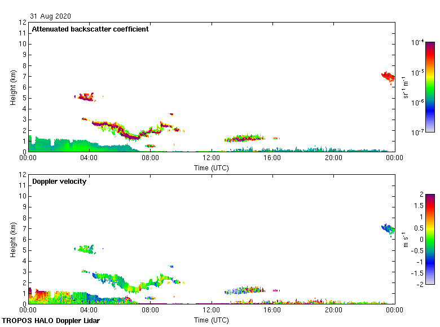Select the 'Attenuated backscatter coefficient' plot title
This screenshot has width=440, height=327.
tap(90, 29)
